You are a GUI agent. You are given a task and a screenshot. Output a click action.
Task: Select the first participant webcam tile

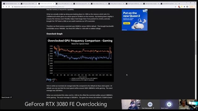(x=131, y=104)
